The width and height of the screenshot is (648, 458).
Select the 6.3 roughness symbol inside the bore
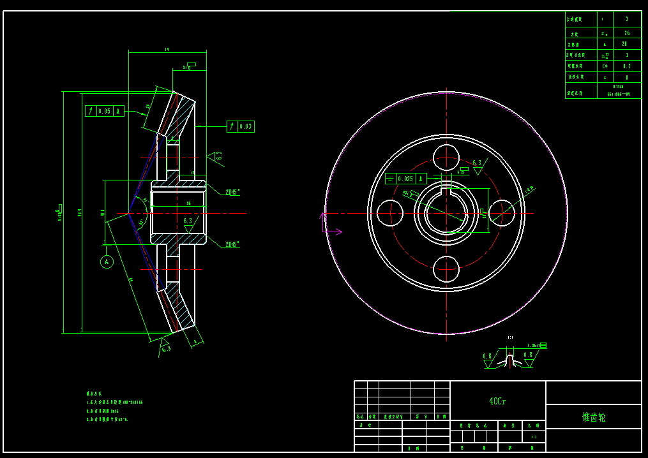pyautogui.click(x=188, y=223)
